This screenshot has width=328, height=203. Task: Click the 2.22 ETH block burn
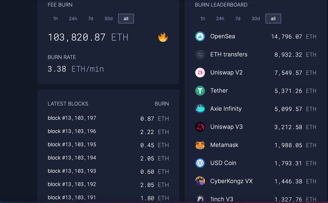[x=155, y=132]
